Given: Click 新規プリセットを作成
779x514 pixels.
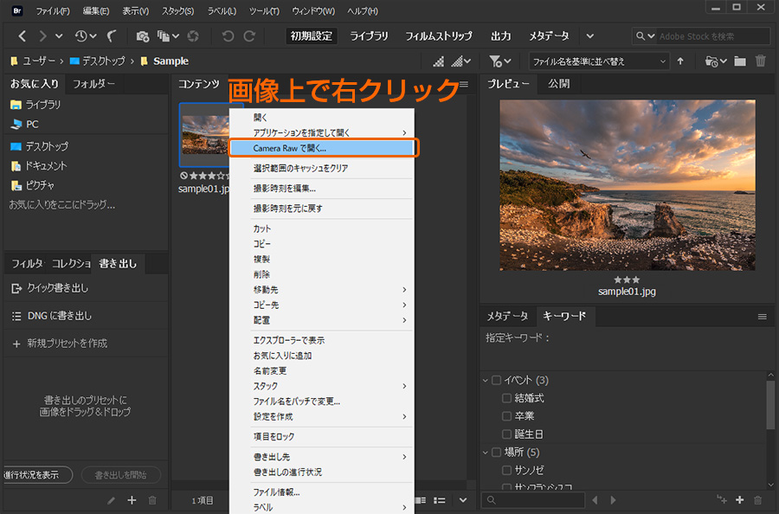Looking at the screenshot, I should (67, 344).
